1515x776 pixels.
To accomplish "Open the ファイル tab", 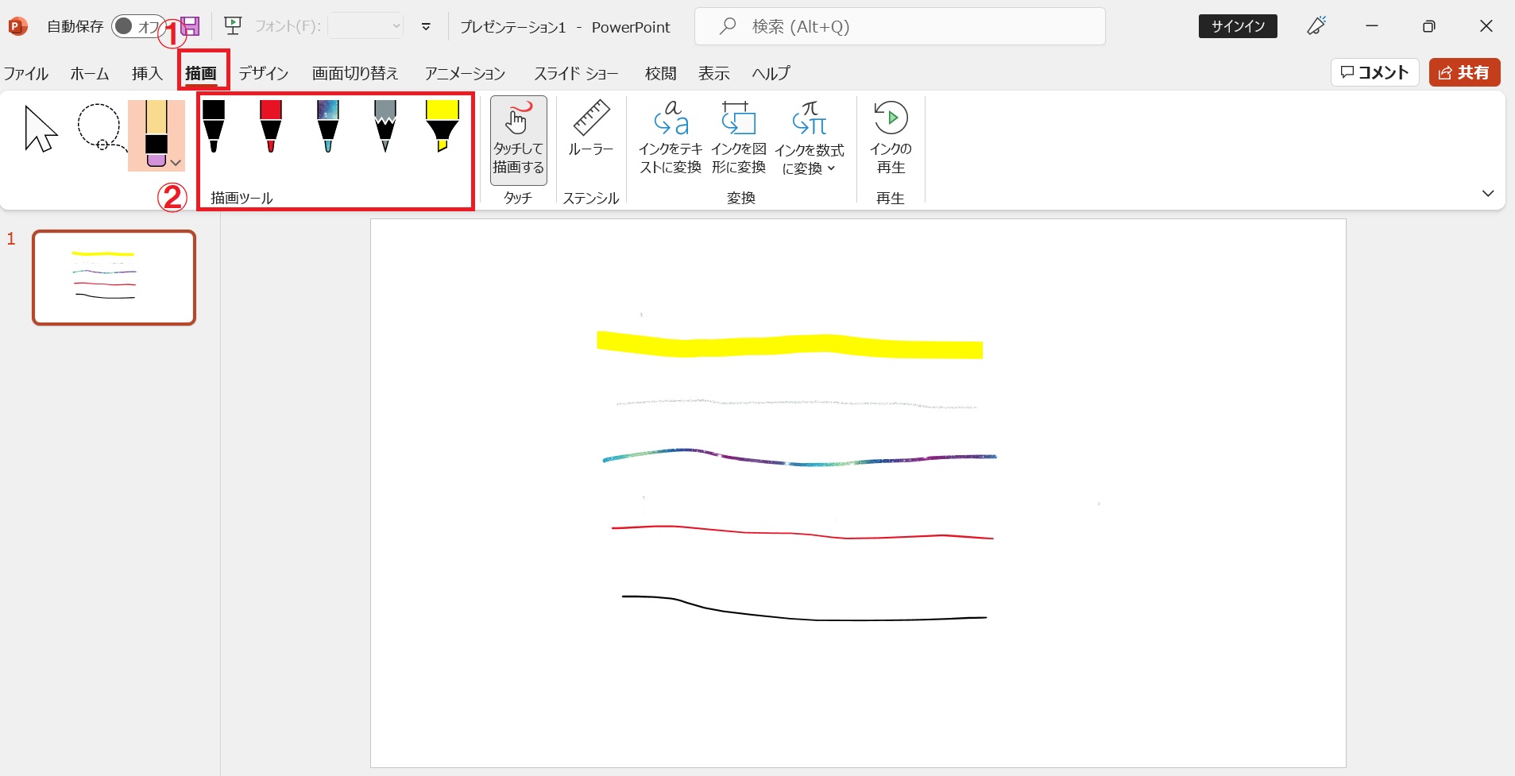I will (26, 73).
